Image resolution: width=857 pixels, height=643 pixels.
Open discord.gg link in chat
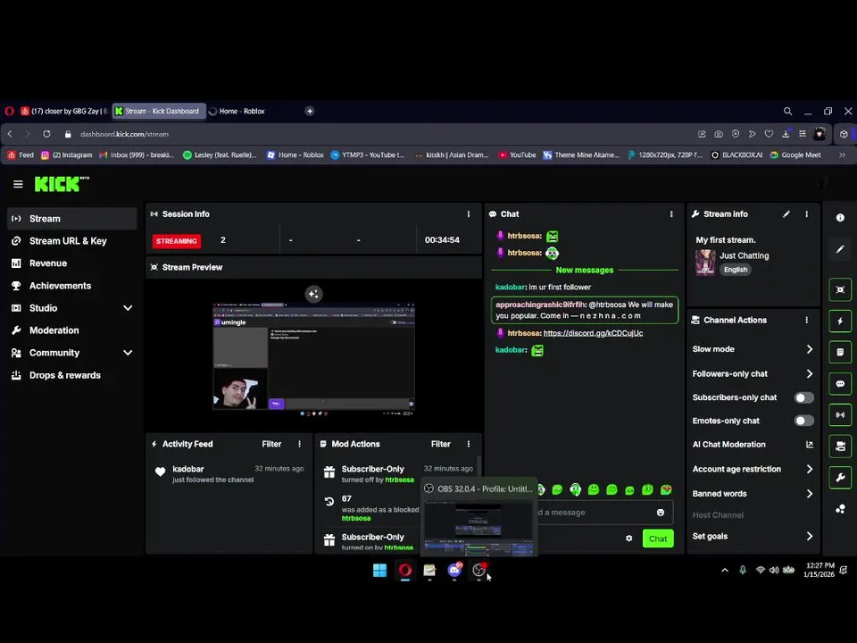[593, 333]
